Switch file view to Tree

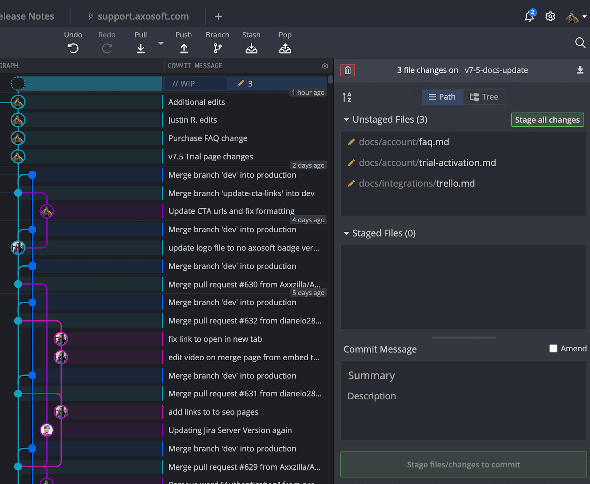(484, 97)
